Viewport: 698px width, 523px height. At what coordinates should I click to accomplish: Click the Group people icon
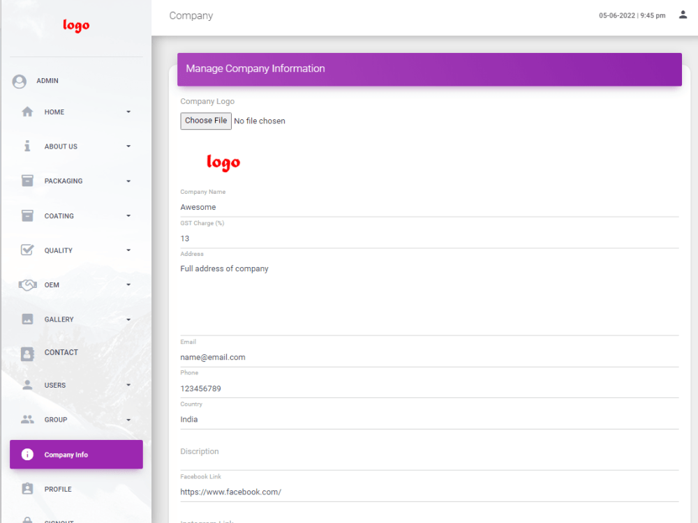click(28, 419)
